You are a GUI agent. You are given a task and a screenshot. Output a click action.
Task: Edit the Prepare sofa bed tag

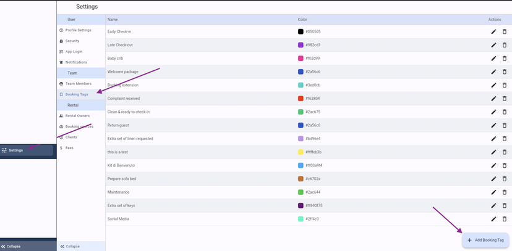[493, 179]
